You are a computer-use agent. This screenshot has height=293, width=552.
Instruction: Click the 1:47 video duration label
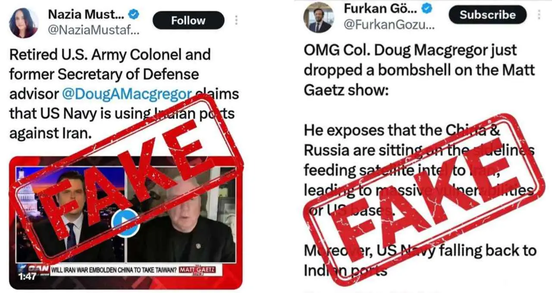[x=27, y=276]
